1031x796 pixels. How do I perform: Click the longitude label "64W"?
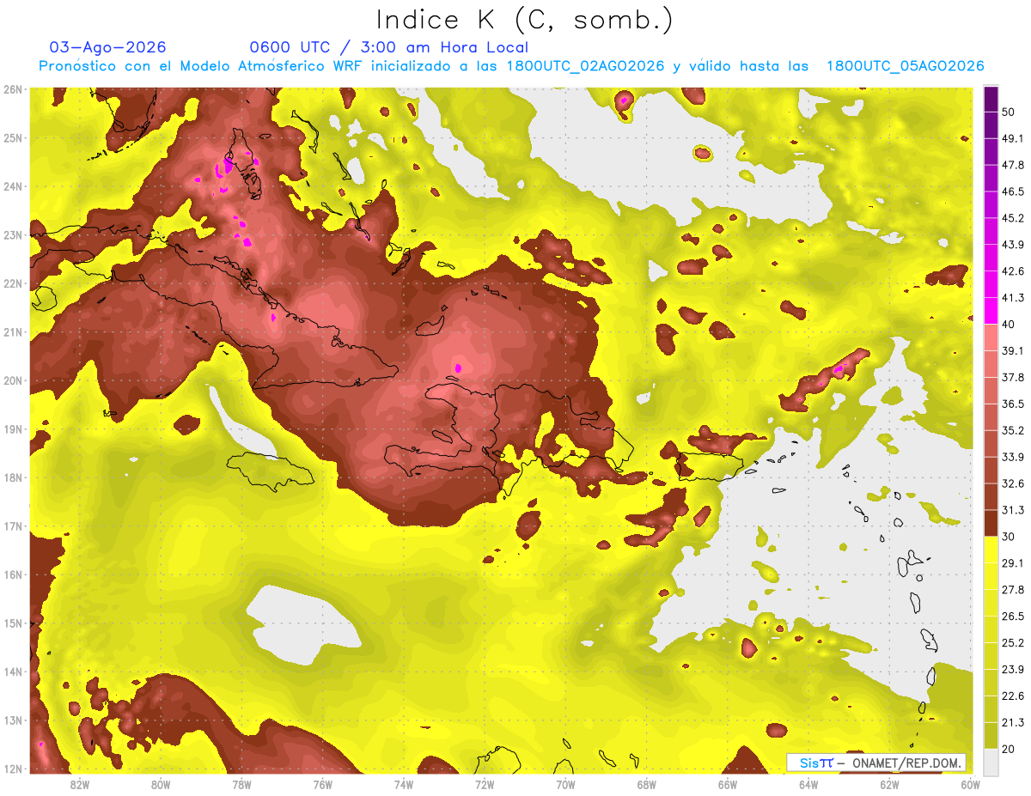808,784
